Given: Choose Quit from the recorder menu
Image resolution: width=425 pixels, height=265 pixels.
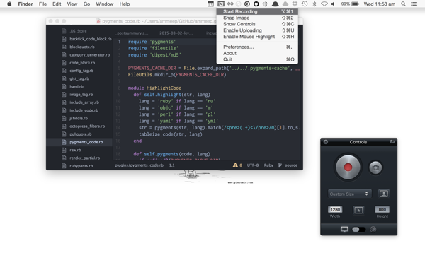Looking at the screenshot, I should (x=257, y=59).
